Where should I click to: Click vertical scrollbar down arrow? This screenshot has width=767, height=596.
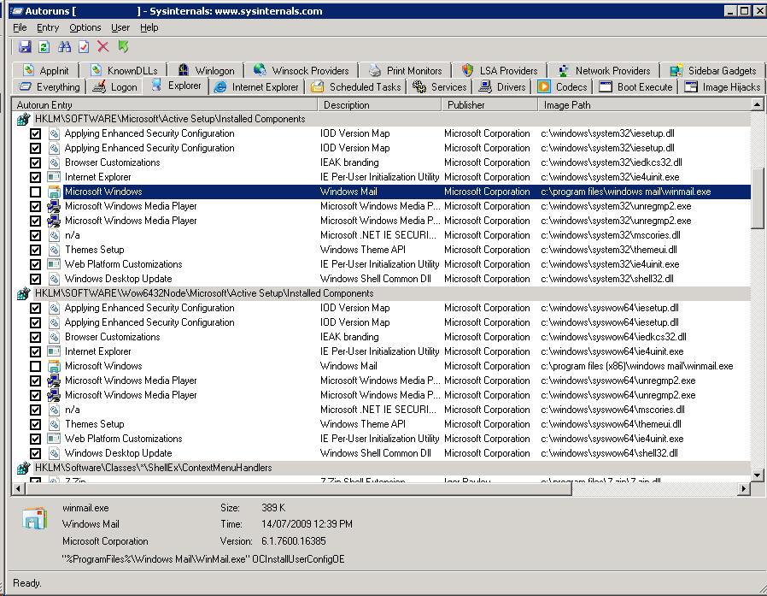(x=758, y=475)
